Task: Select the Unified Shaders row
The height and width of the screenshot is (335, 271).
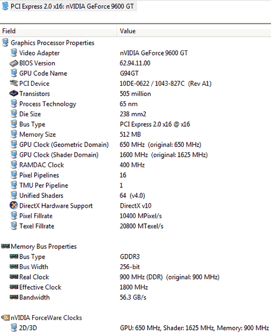Action: pos(135,195)
